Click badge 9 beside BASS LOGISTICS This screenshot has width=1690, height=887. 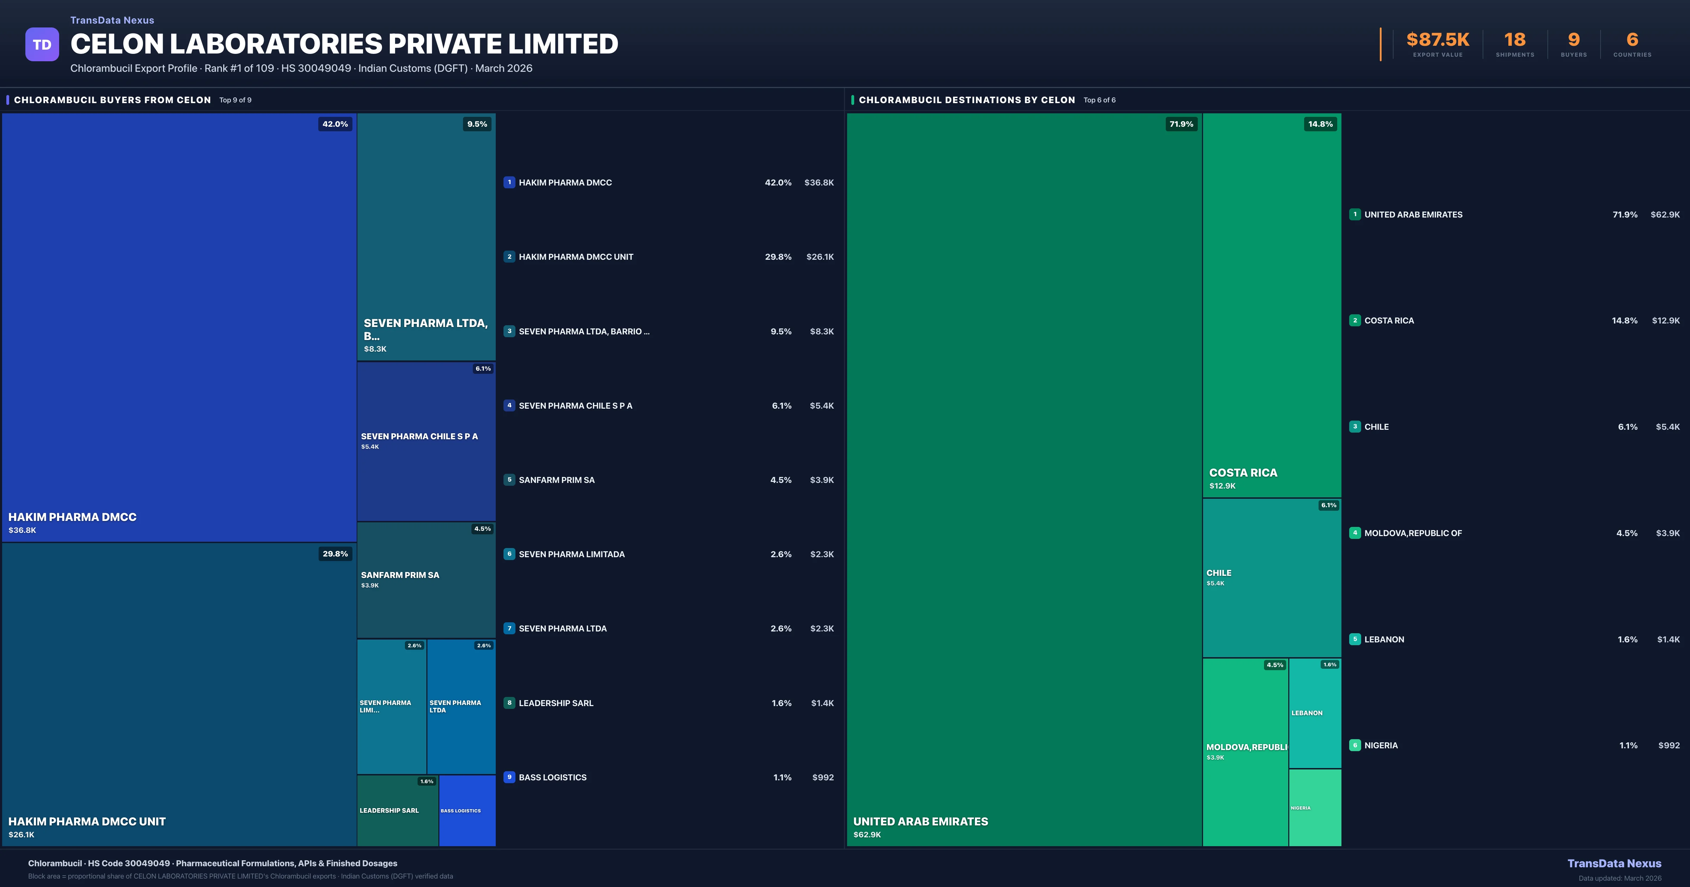[x=510, y=777]
